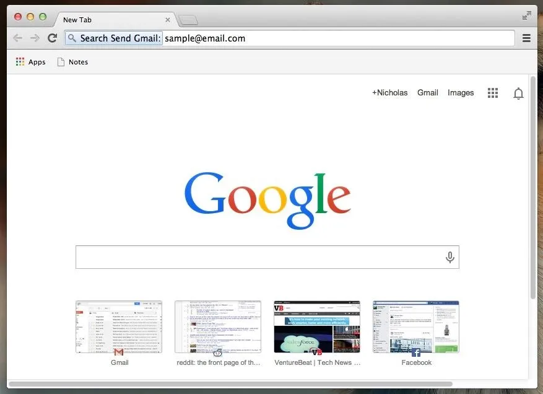Reload the page with refresh icon
The image size is (543, 394).
(52, 38)
